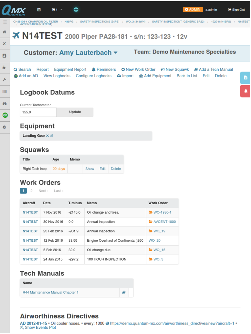Go to Last work orders page

tap(59, 191)
